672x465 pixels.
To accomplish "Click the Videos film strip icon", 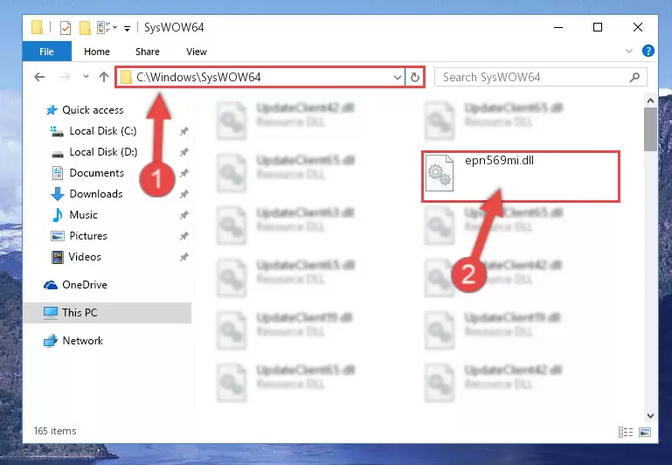I will pos(58,257).
